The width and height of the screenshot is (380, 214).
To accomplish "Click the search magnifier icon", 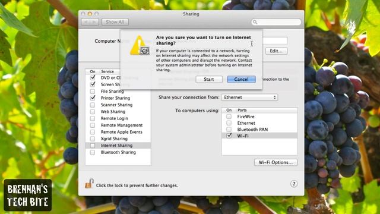I will 255,22.
